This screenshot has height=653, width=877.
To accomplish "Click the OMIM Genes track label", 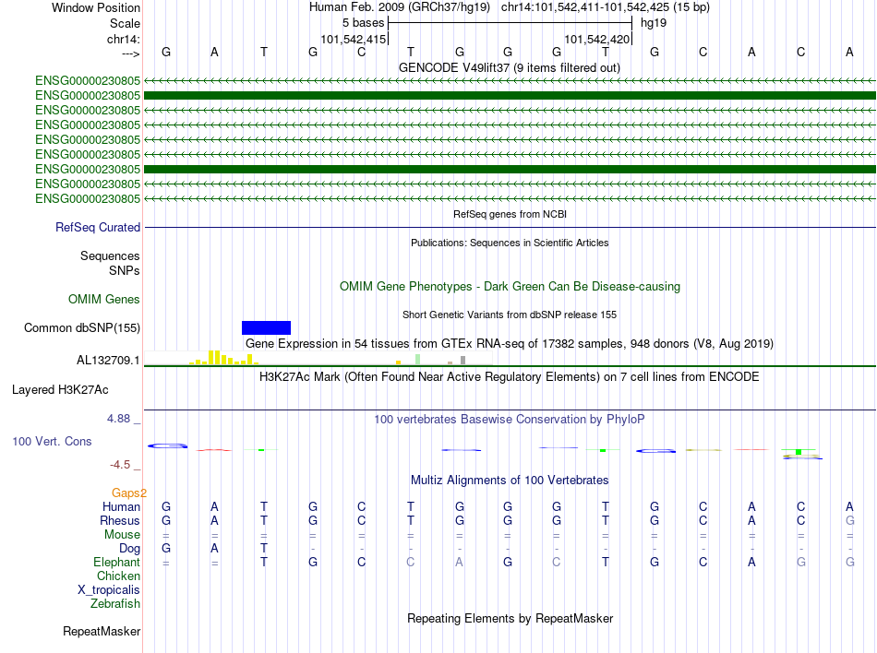I will pyautogui.click(x=104, y=300).
